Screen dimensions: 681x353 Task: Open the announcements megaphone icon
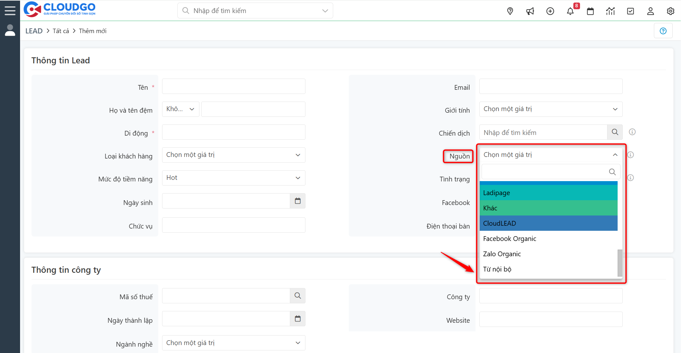point(530,11)
